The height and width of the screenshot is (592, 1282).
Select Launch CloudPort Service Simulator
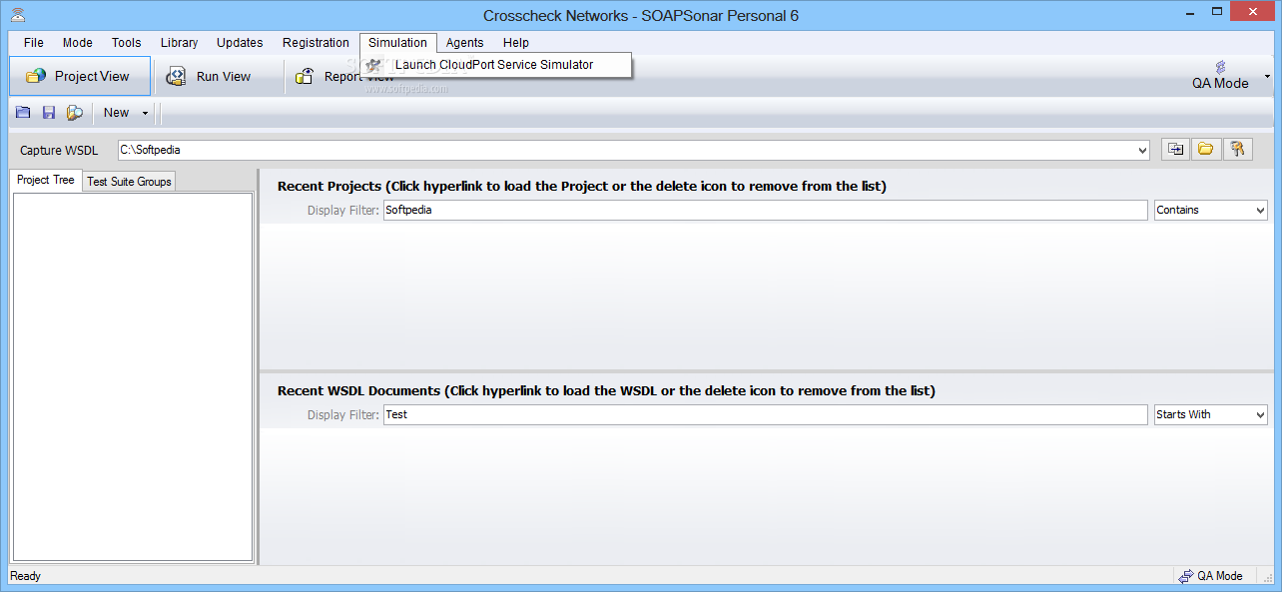click(x=495, y=65)
